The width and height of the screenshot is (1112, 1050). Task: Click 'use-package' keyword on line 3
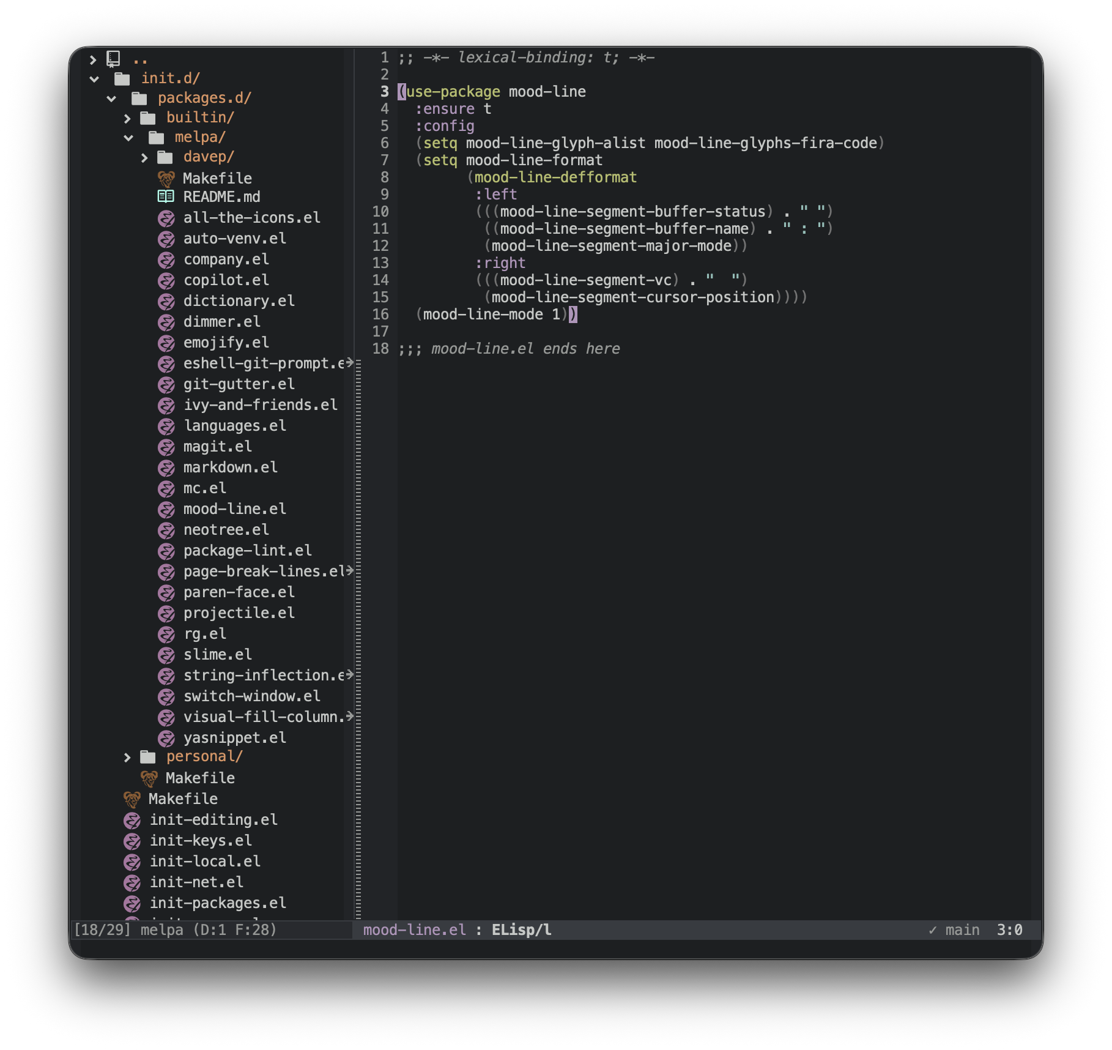pos(453,92)
